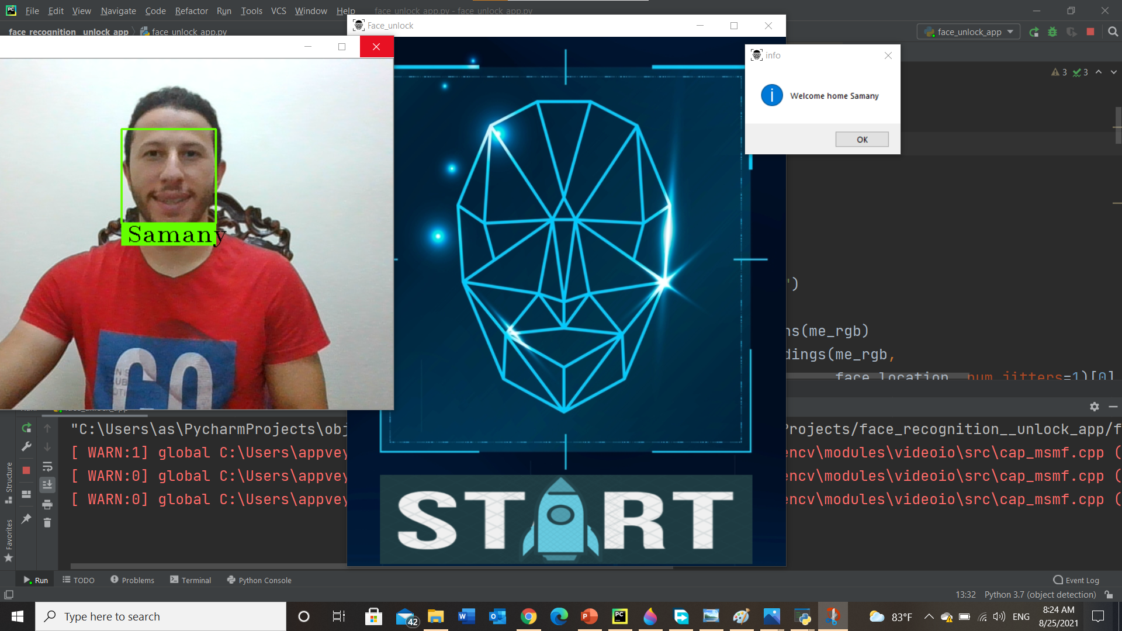
Task: Stop the process via the Run panel red square
Action: 26,470
